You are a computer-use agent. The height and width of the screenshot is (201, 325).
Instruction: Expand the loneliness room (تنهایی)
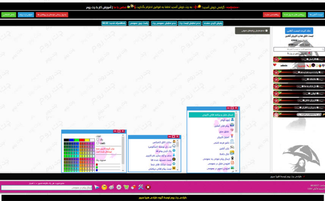point(299,93)
